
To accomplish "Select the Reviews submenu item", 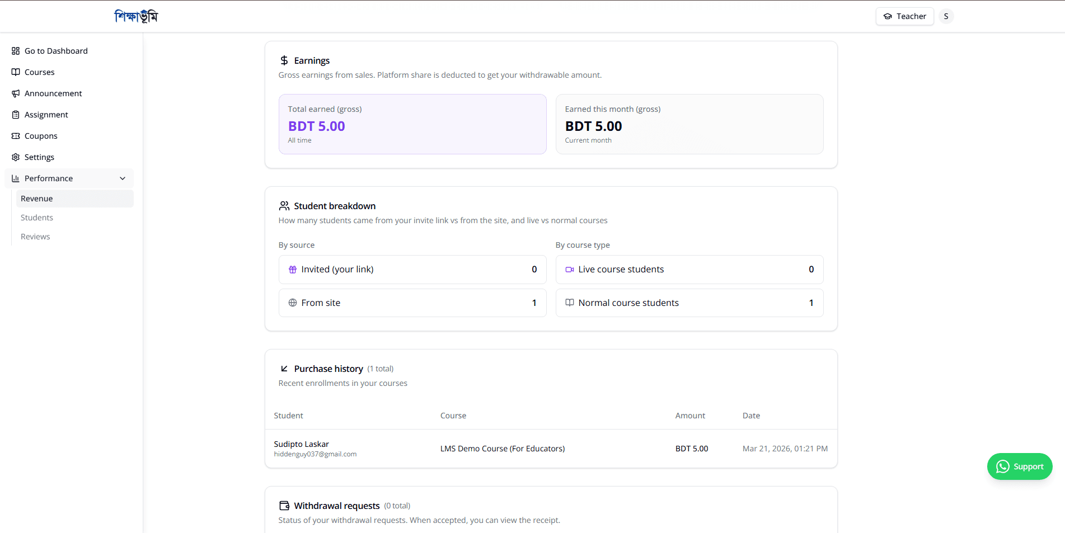I will [x=74, y=237].
